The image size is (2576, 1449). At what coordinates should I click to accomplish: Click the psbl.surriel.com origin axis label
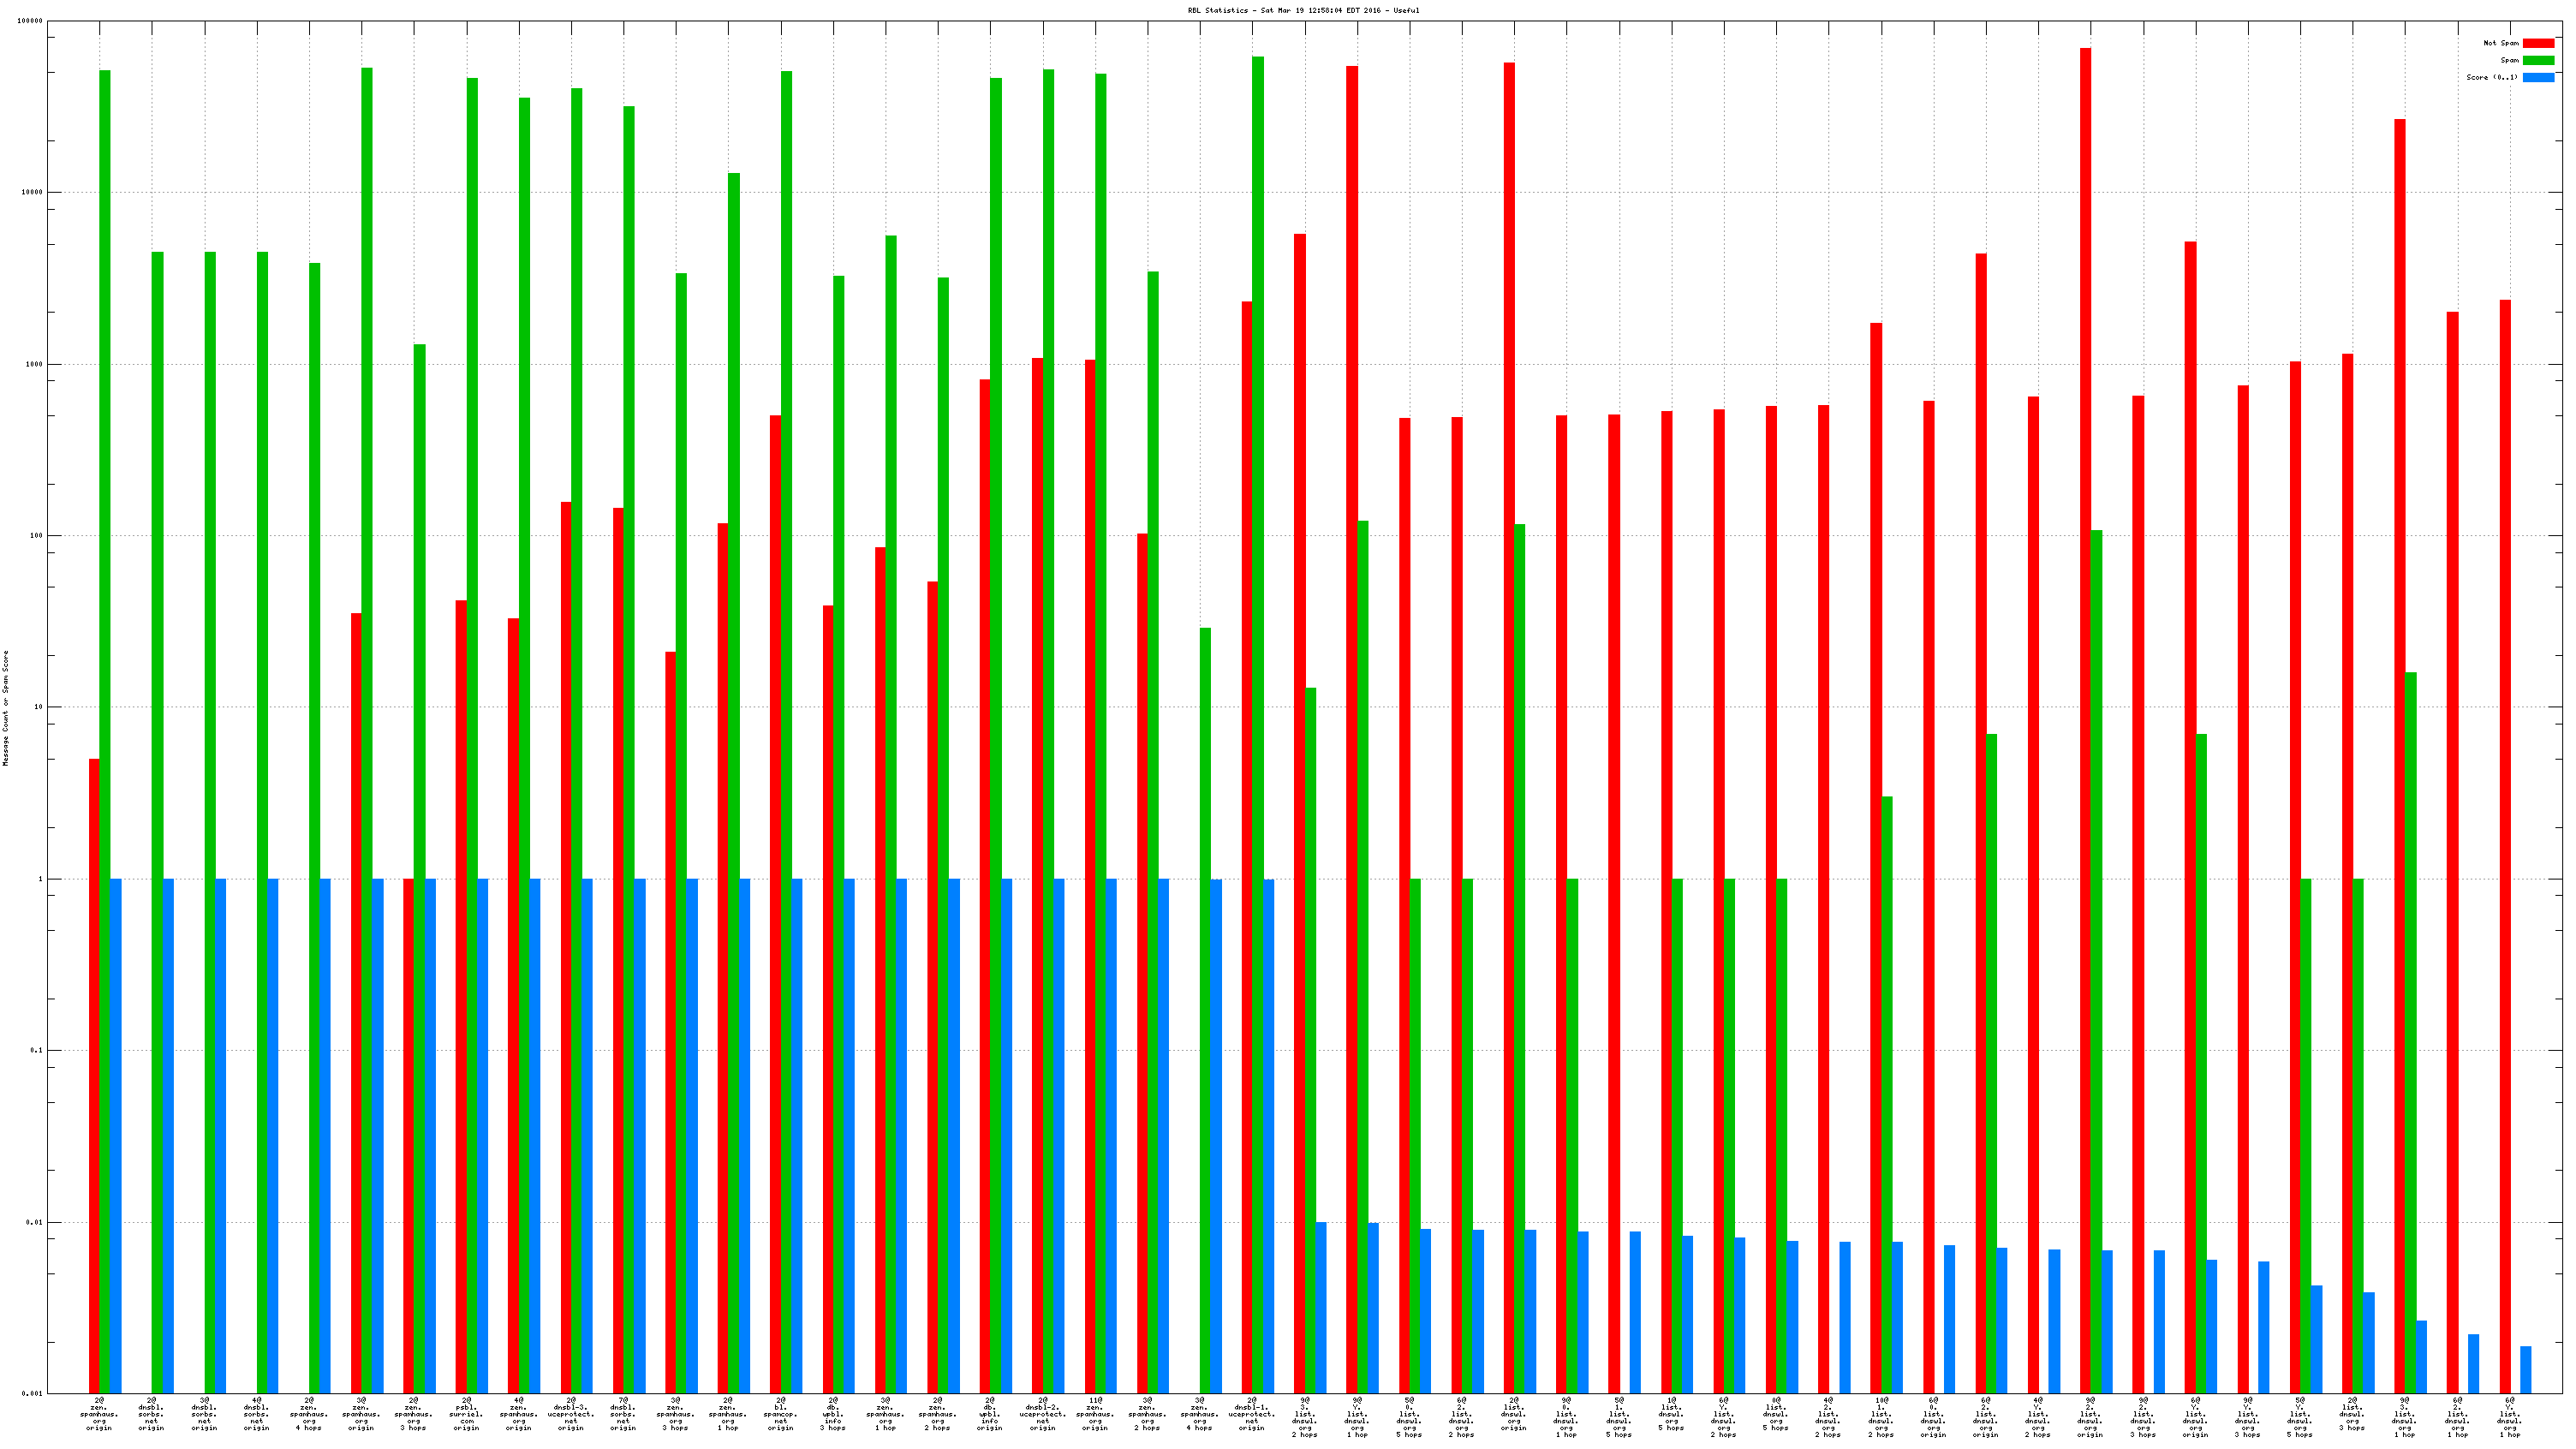466,1414
